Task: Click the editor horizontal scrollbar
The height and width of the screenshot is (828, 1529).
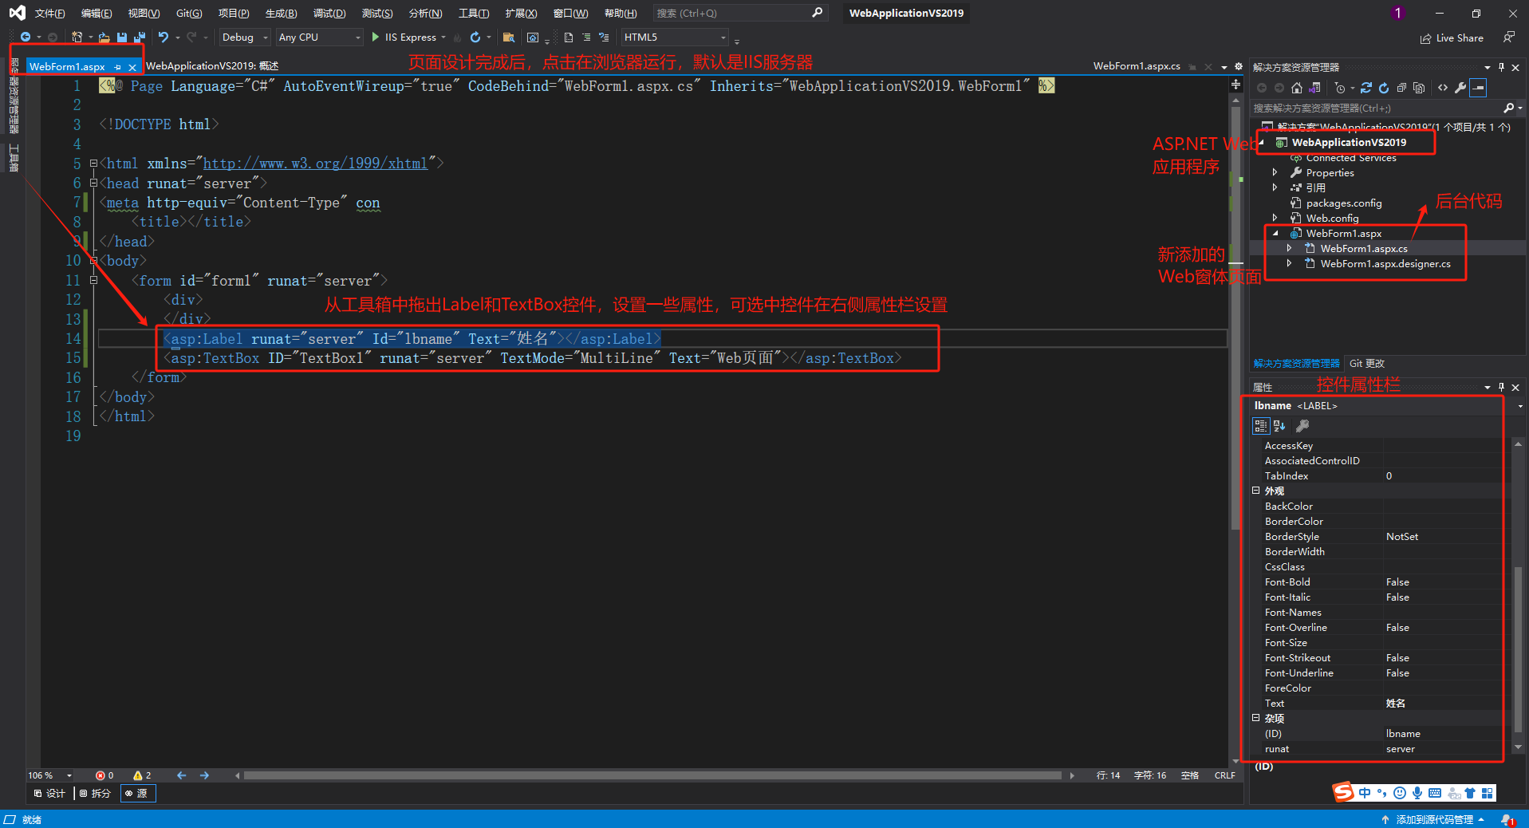Action: point(652,775)
